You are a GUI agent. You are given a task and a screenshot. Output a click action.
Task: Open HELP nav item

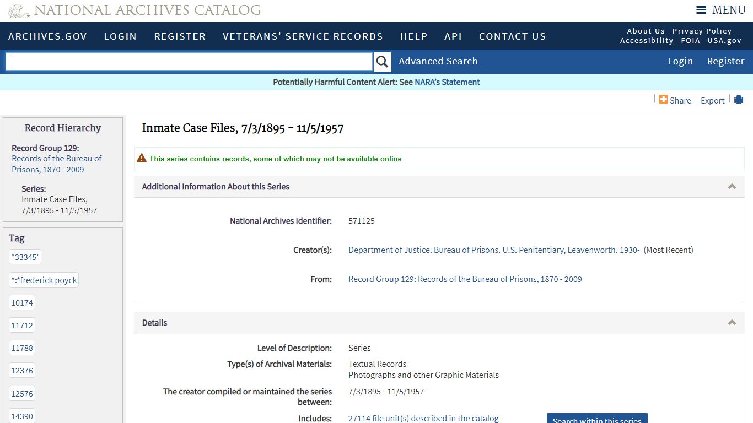(x=414, y=36)
